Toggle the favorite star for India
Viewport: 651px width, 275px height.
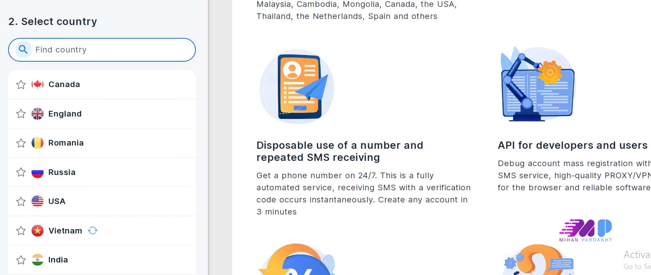(21, 260)
